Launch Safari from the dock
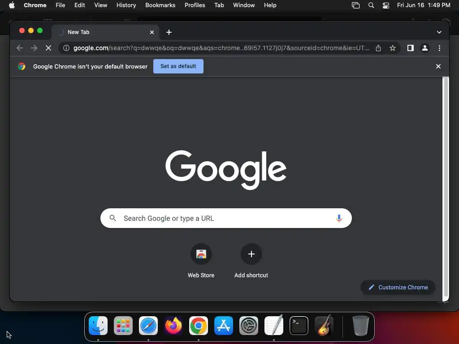The image size is (459, 344). (148, 326)
